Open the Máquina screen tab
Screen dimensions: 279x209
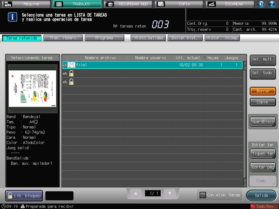(x=26, y=4)
